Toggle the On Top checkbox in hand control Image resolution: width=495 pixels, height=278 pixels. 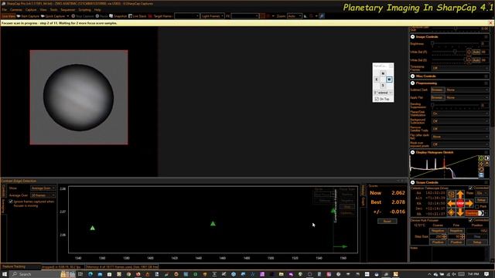pyautogui.click(x=377, y=99)
